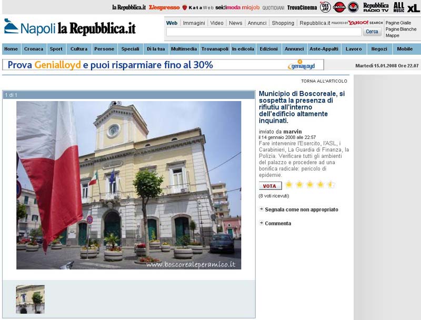
Task: Go to Home in navigation bar
Action: (x=11, y=49)
